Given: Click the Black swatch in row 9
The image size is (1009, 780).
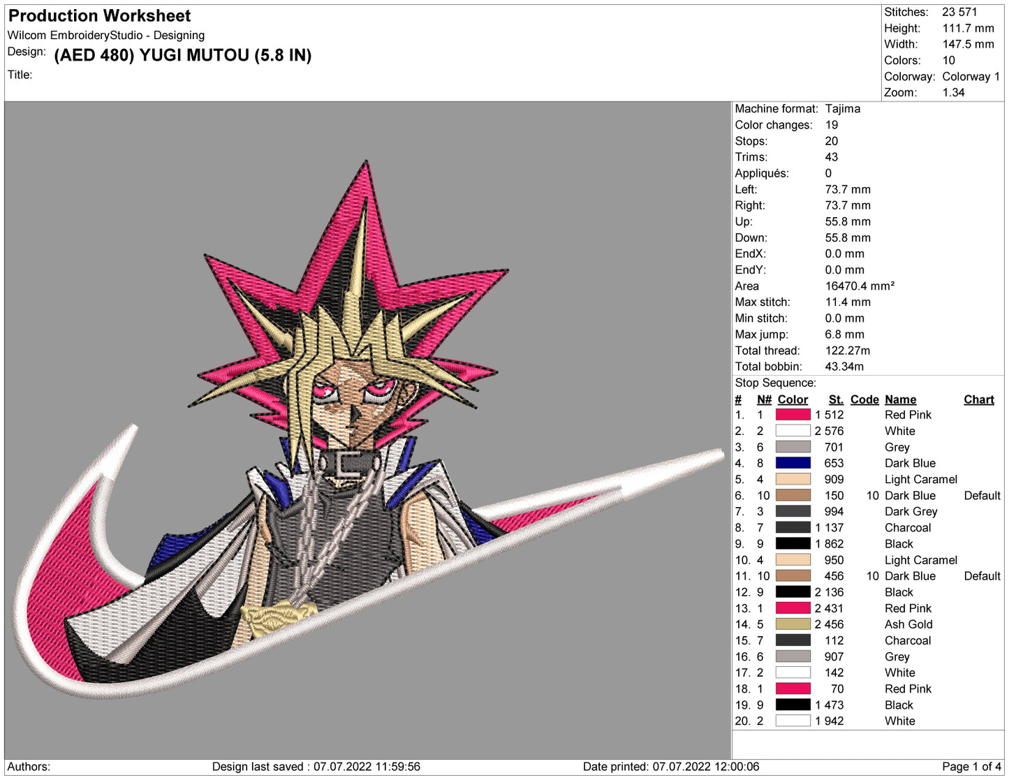Looking at the screenshot, I should click(x=793, y=543).
